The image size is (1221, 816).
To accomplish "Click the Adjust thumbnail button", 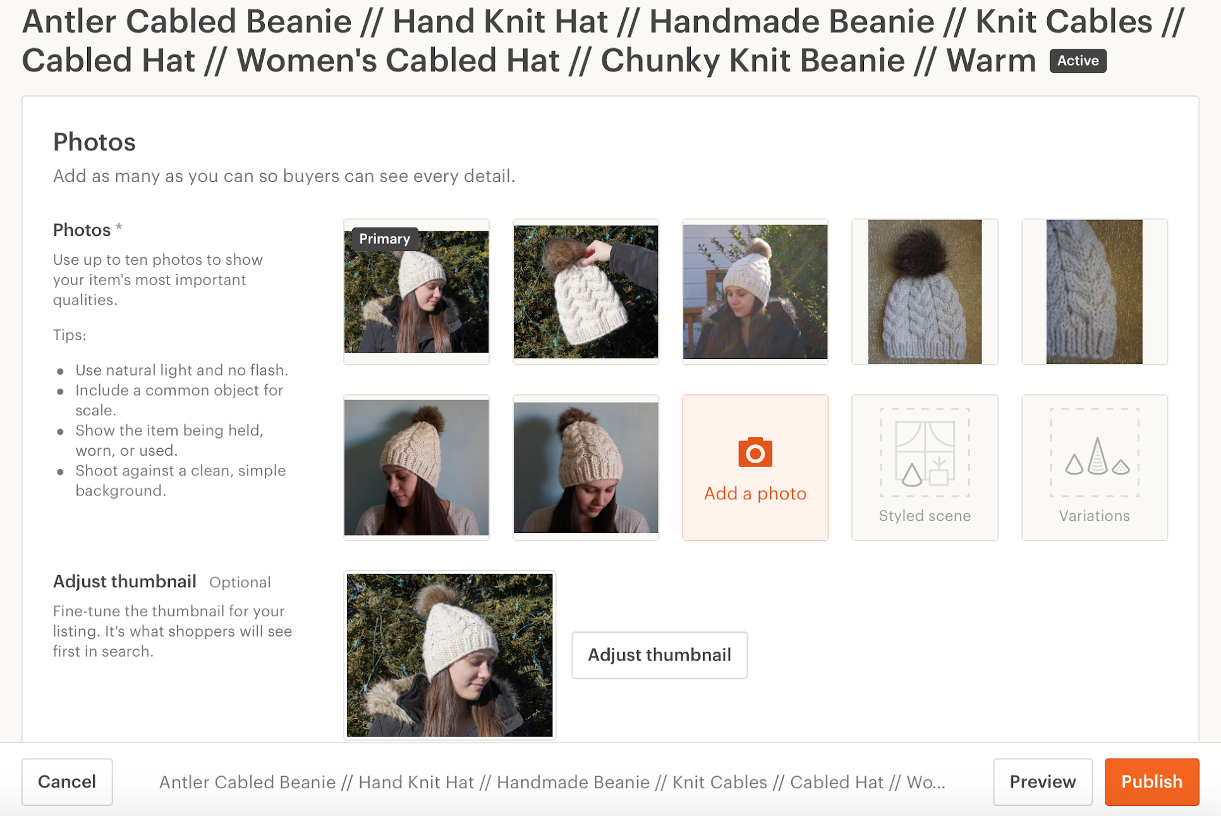I will point(659,655).
